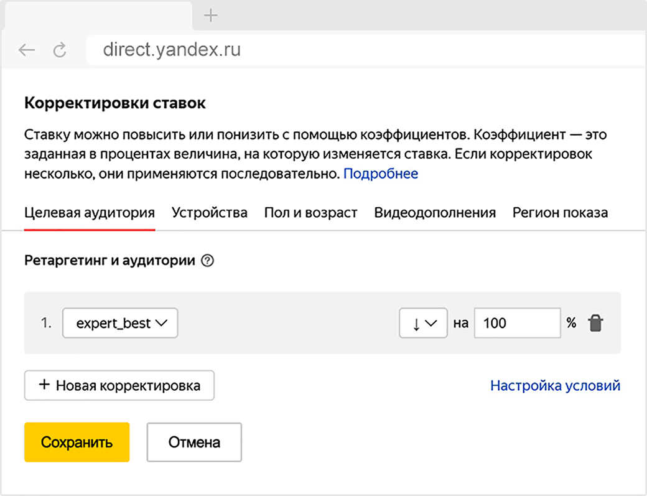647x496 pixels.
Task: Open the Настройка условий link
Action: coord(555,385)
